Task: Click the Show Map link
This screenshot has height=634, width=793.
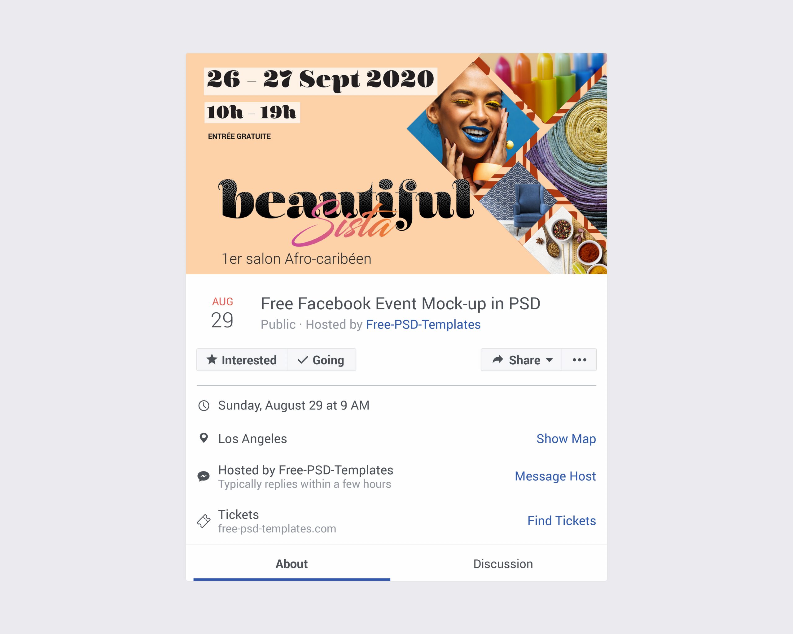Action: coord(566,438)
